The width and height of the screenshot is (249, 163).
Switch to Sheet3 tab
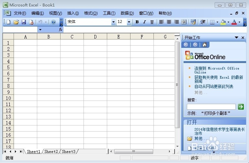click(68, 152)
